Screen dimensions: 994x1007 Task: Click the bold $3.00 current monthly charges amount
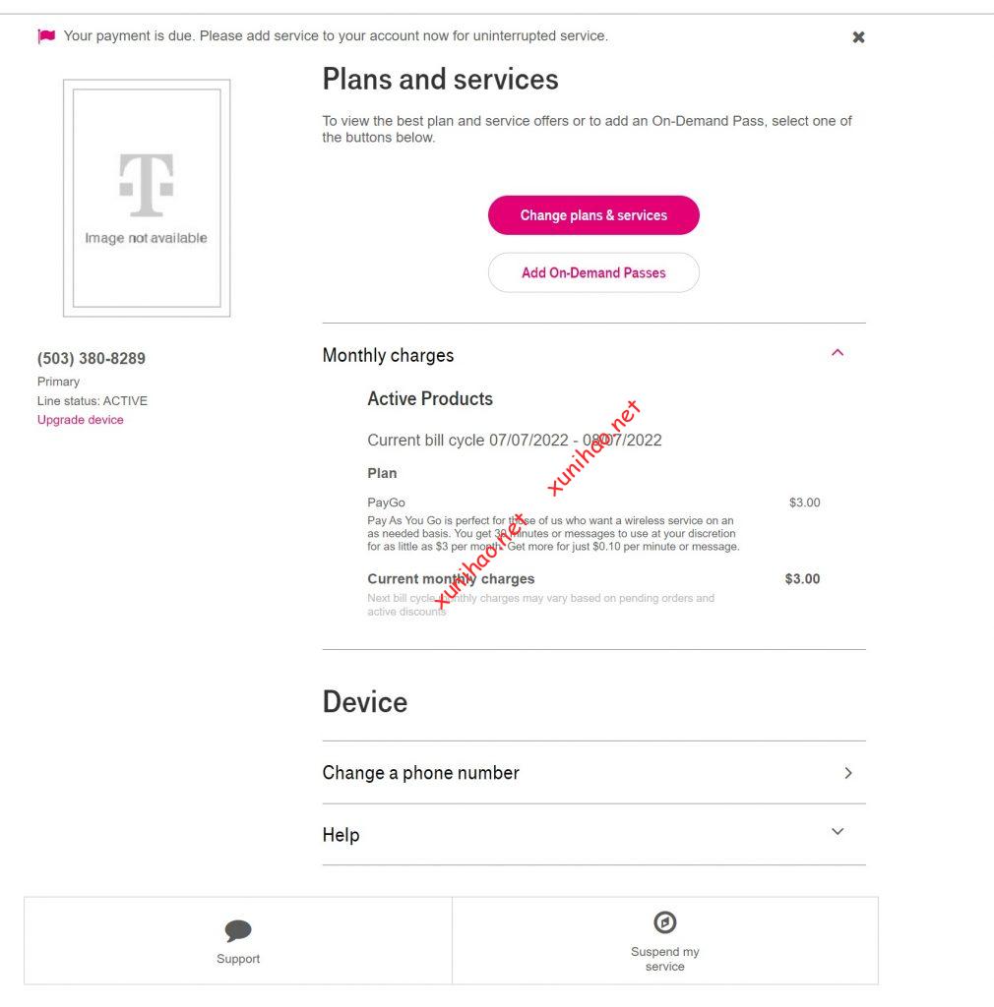pyautogui.click(x=802, y=579)
